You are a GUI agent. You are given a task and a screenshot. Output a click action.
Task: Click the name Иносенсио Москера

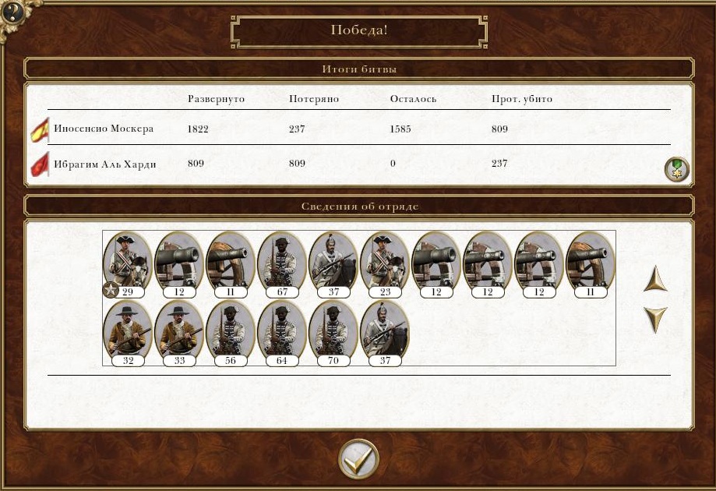104,129
